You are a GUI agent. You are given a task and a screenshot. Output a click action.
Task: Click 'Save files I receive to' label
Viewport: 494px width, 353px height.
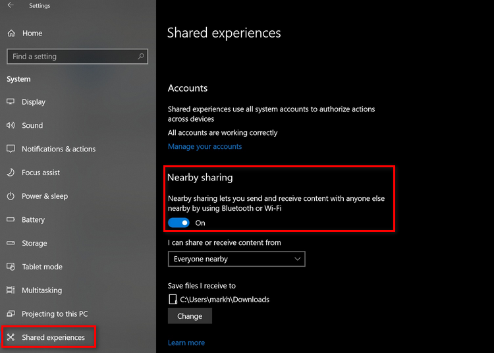(202, 286)
